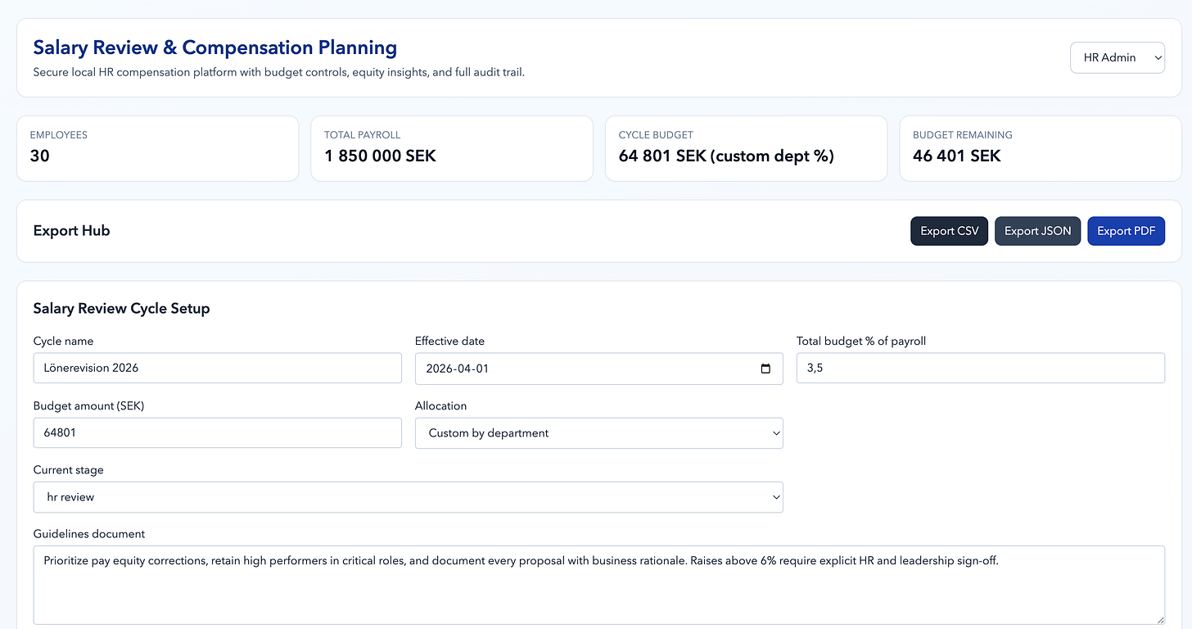This screenshot has width=1192, height=629.
Task: Open the calendar picker icon in Effective date
Action: (765, 369)
